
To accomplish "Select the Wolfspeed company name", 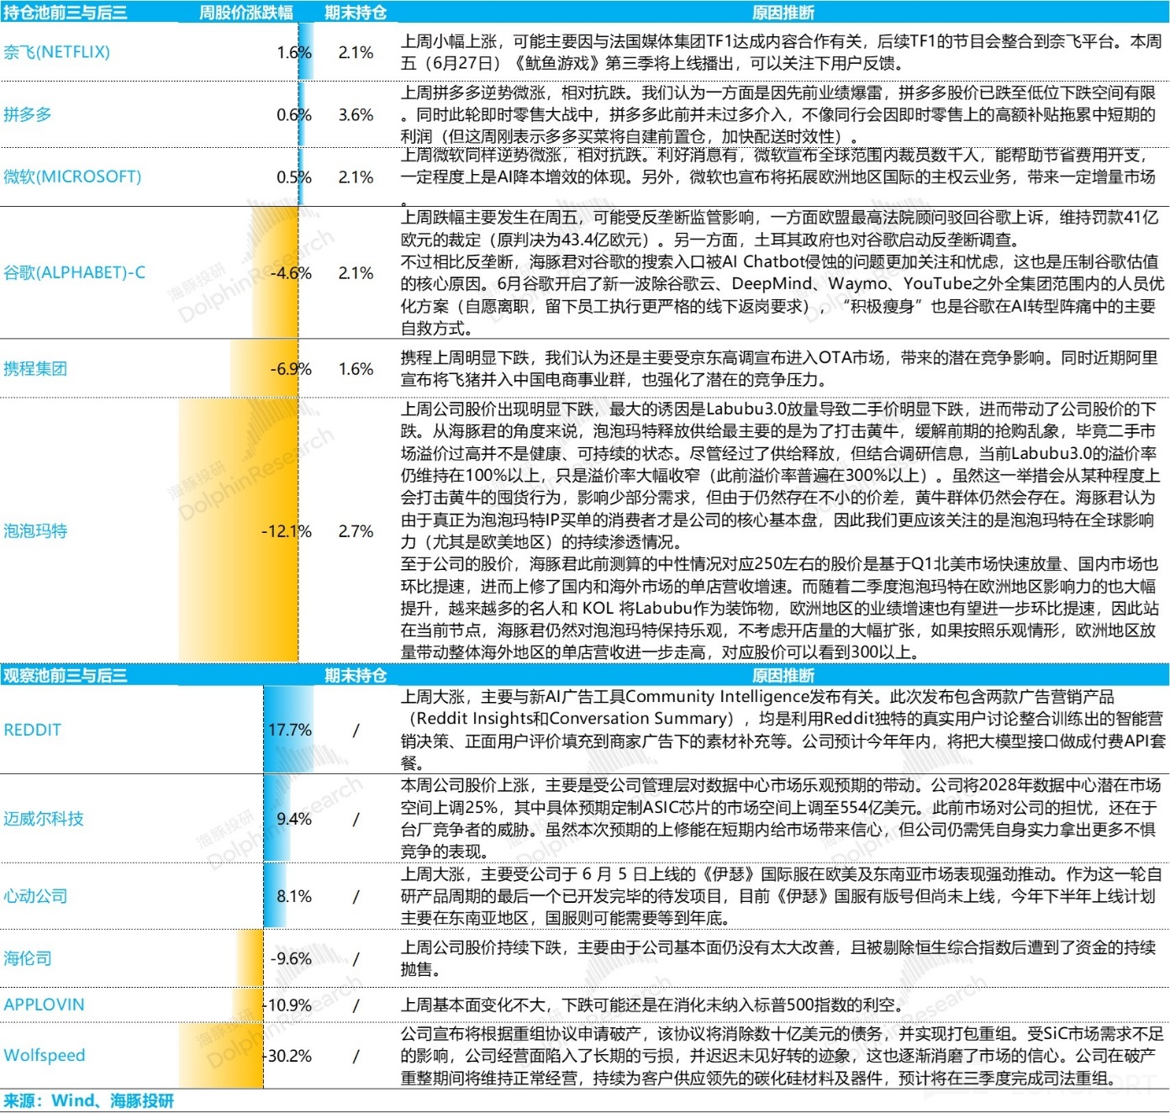I will (45, 1055).
